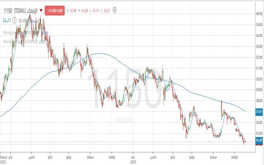264x165 pixels.
Task: Click the 36.00 label on the price axis
Action: [x=259, y=14]
